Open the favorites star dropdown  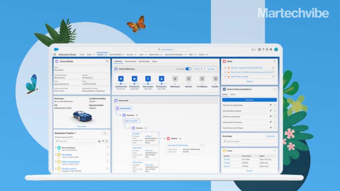(254, 49)
